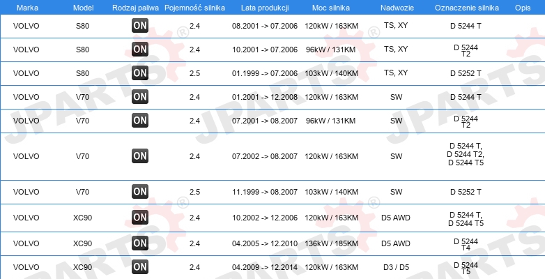Image resolution: width=545 pixels, height=279 pixels.
Task: Click the SW body cell in the 01.2001 row
Action: (x=397, y=97)
